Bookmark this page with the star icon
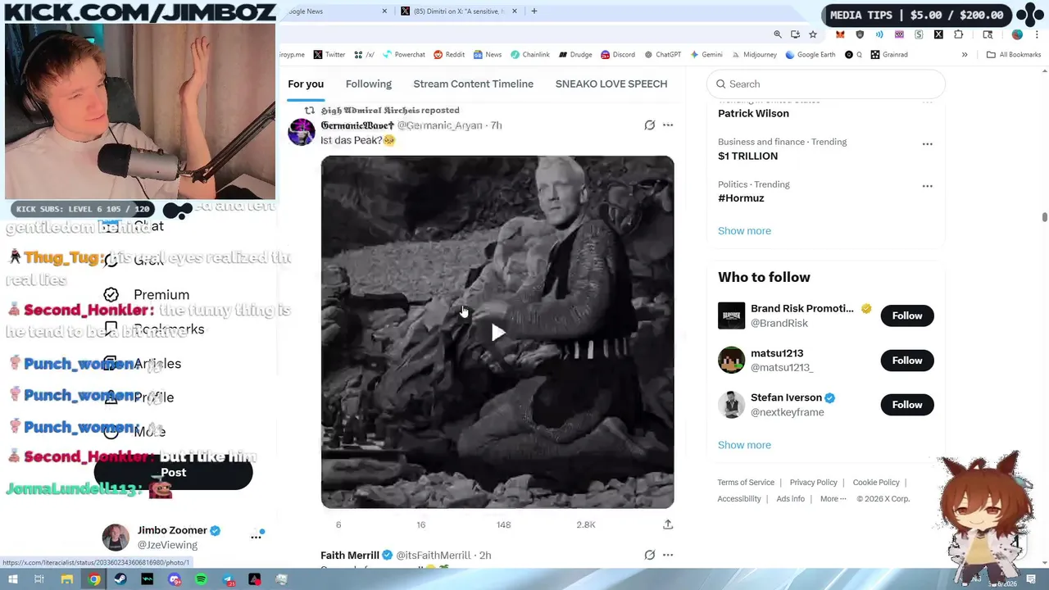This screenshot has height=590, width=1049. tap(812, 34)
